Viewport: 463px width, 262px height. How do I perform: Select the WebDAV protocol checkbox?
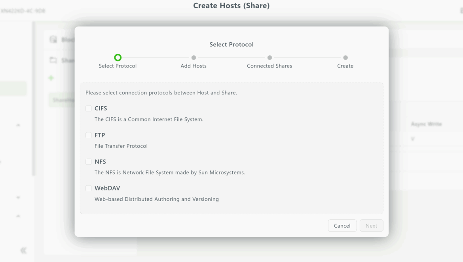pyautogui.click(x=89, y=188)
